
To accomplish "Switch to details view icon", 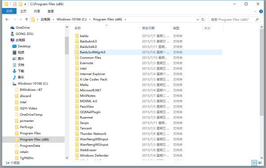I will click(x=254, y=163).
